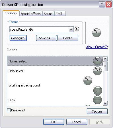This screenshot has height=128, width=113.
Task: Click the Working in background arrow icon
Action: coord(88,80)
